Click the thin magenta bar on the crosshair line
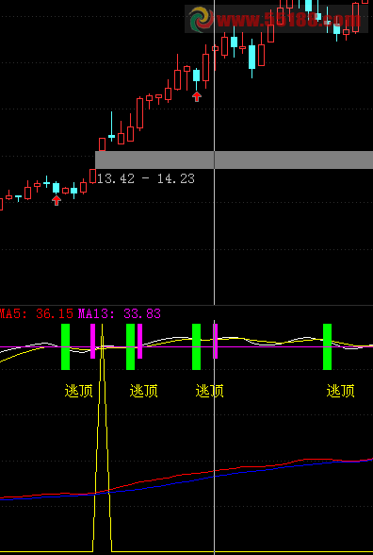Image resolution: width=373 pixels, height=555 pixels. coord(215,342)
